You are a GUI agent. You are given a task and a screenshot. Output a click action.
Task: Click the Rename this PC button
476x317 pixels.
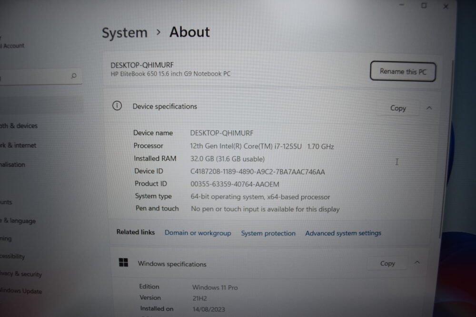pyautogui.click(x=403, y=71)
